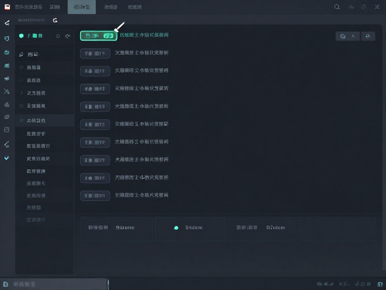Click the back arrow atop the left icon strip
This screenshot has width=386, height=290.
click(7, 23)
